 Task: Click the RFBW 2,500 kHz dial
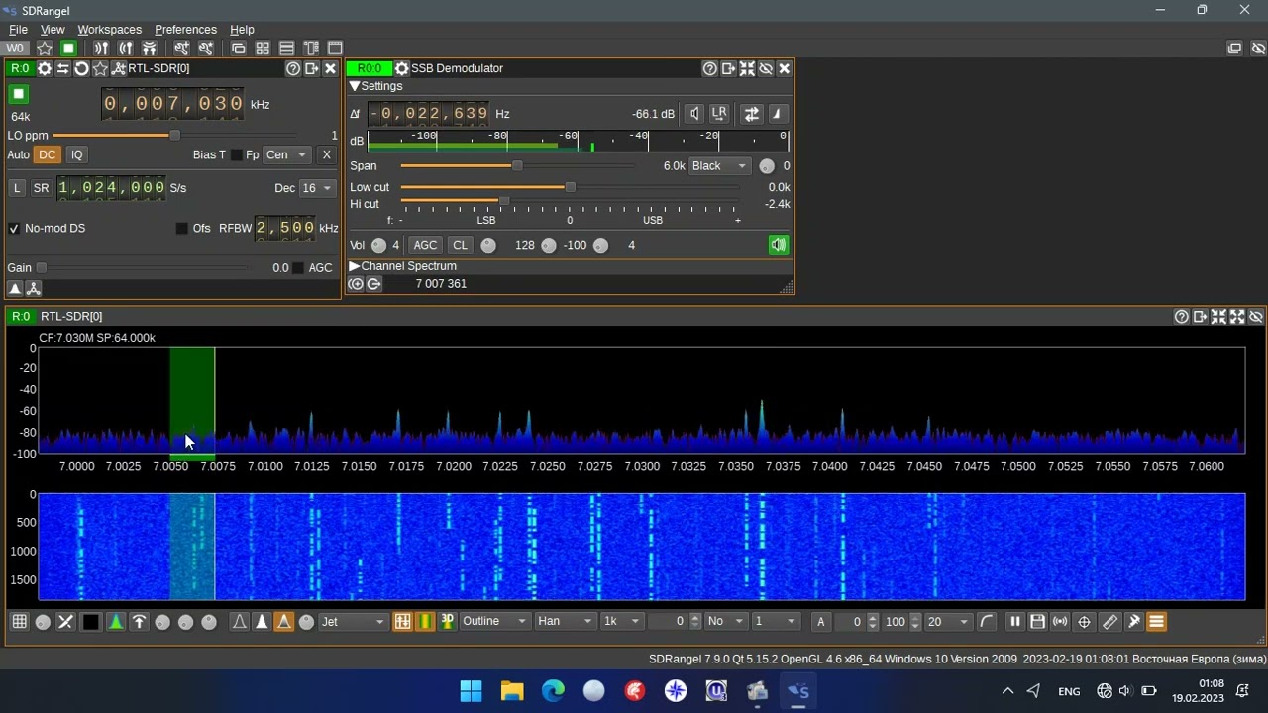tap(285, 229)
